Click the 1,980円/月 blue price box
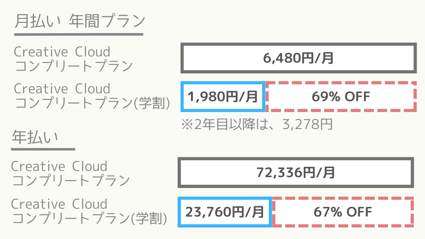This screenshot has width=425, height=239. click(x=223, y=96)
